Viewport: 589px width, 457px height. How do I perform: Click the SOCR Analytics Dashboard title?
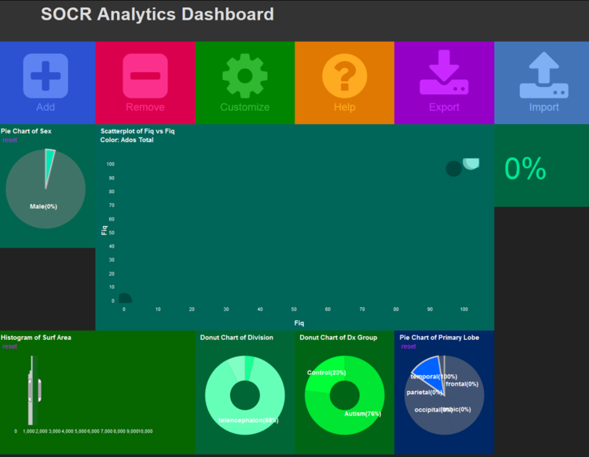(x=157, y=14)
